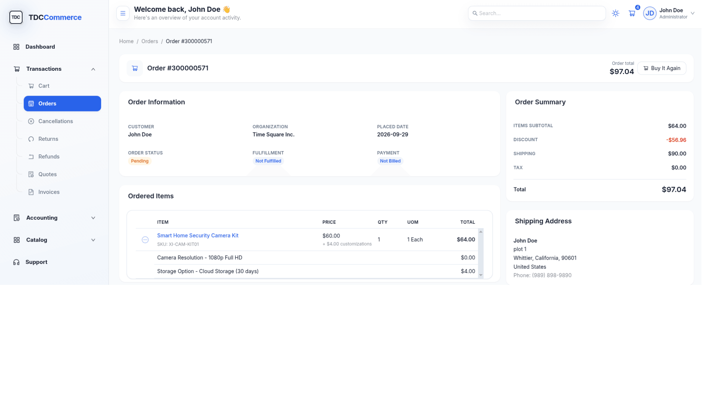
Task: Click the Buy It Again button
Action: click(x=662, y=68)
